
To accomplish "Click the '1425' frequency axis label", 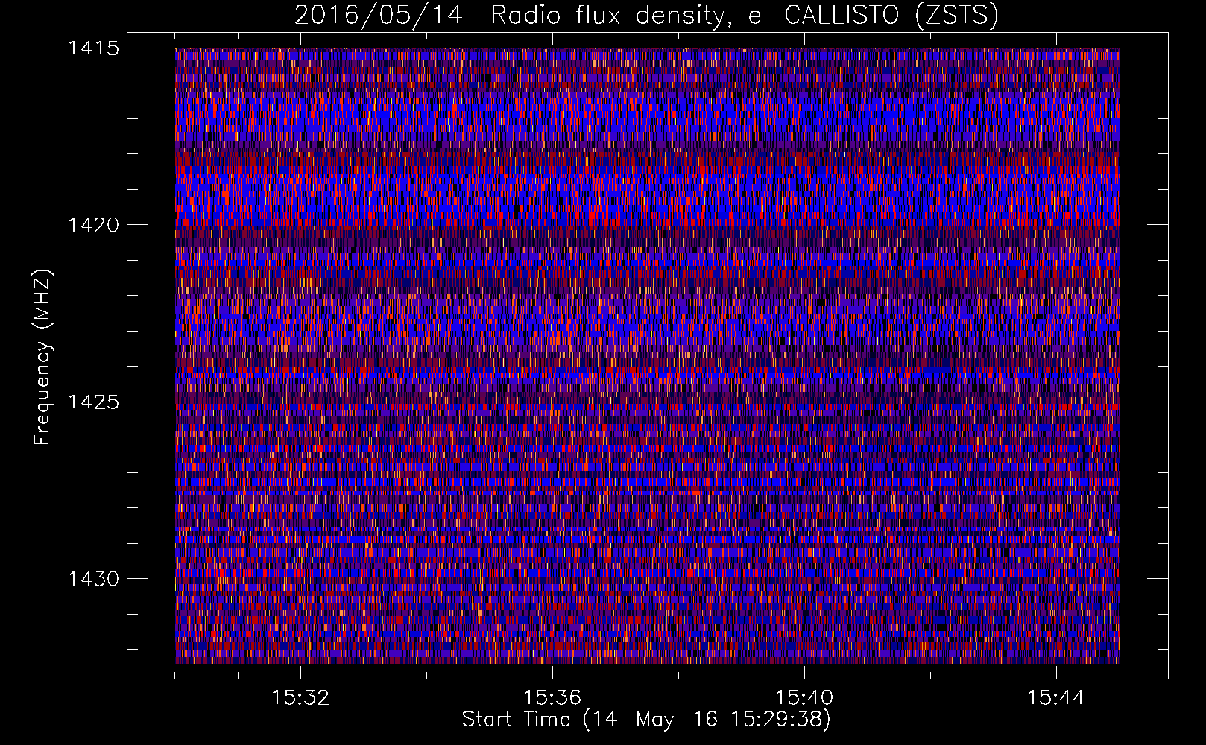I will click(93, 402).
